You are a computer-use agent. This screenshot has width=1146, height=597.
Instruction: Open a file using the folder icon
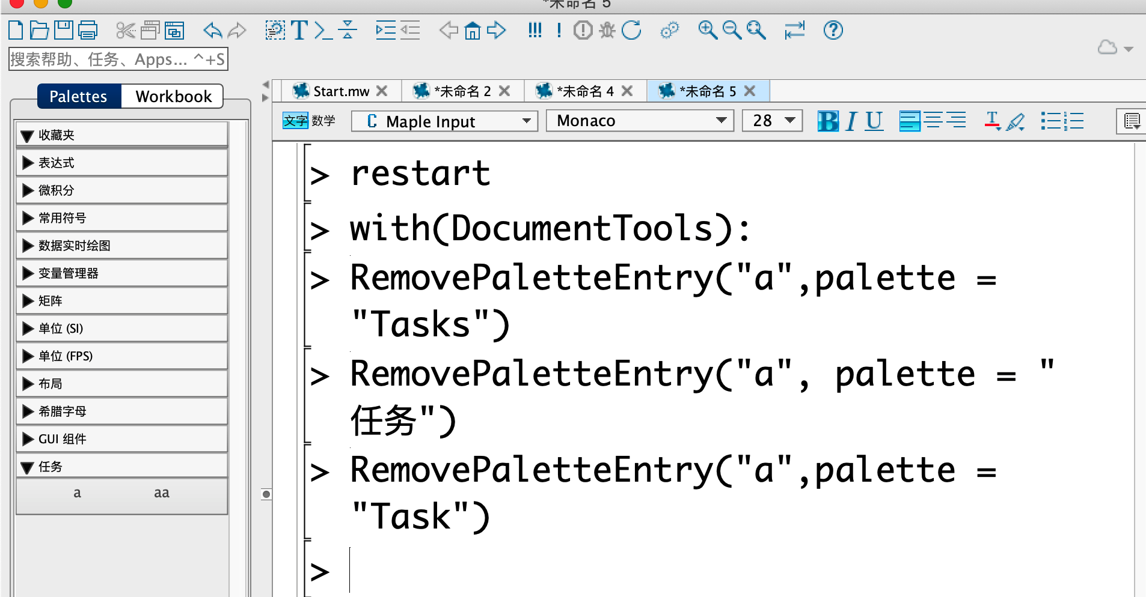pyautogui.click(x=40, y=30)
